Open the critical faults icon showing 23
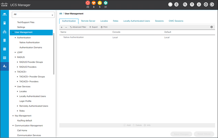 pos(88,3)
